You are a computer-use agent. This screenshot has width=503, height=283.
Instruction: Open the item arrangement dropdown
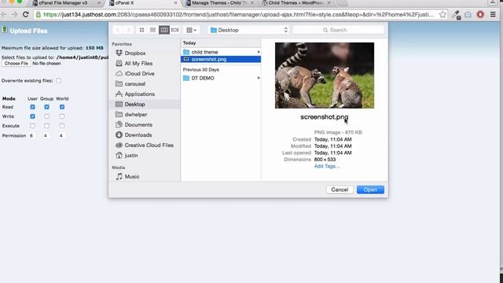click(x=192, y=30)
